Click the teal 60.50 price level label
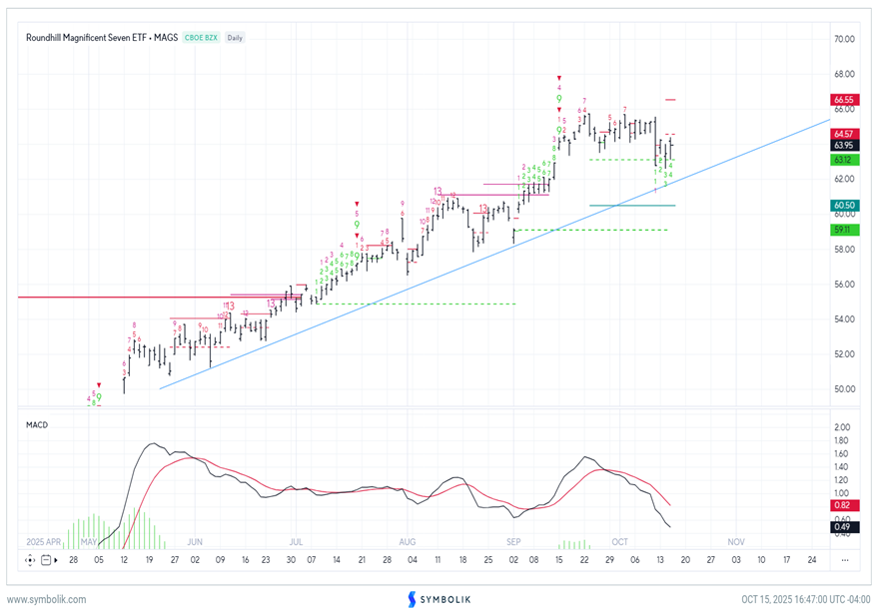This screenshot has width=878, height=613. tap(845, 204)
